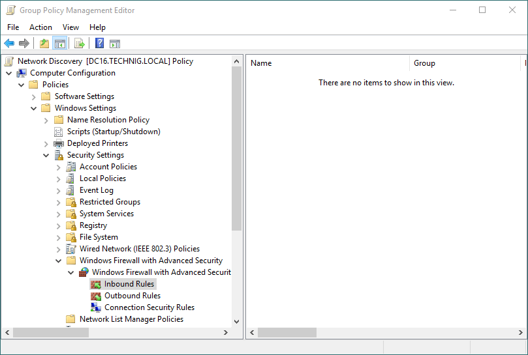This screenshot has height=355, width=528.
Task: Click the Export List toolbar icon
Action: click(80, 44)
